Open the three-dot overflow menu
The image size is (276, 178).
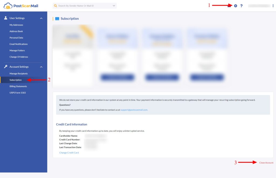pos(273,5)
